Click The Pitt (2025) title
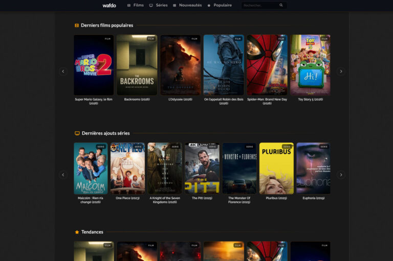 tap(202, 198)
